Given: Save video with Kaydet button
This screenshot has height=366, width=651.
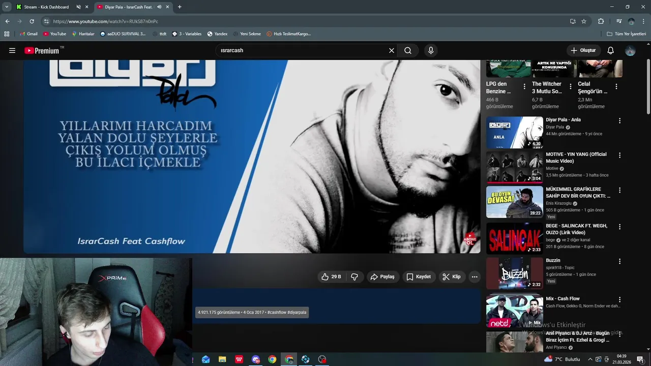Looking at the screenshot, I should pos(419,277).
